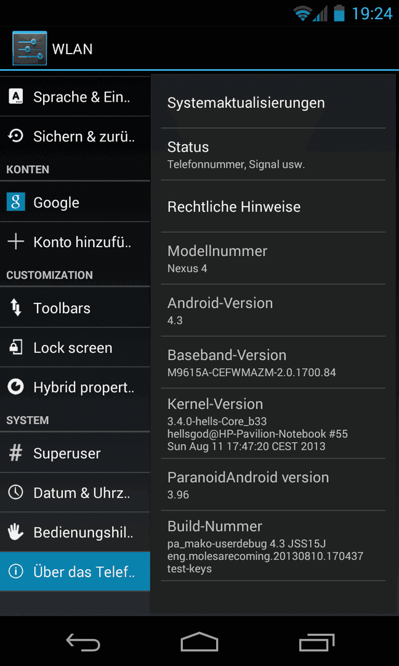Tap the plus icon for Konto hinzufügen

[x=15, y=242]
